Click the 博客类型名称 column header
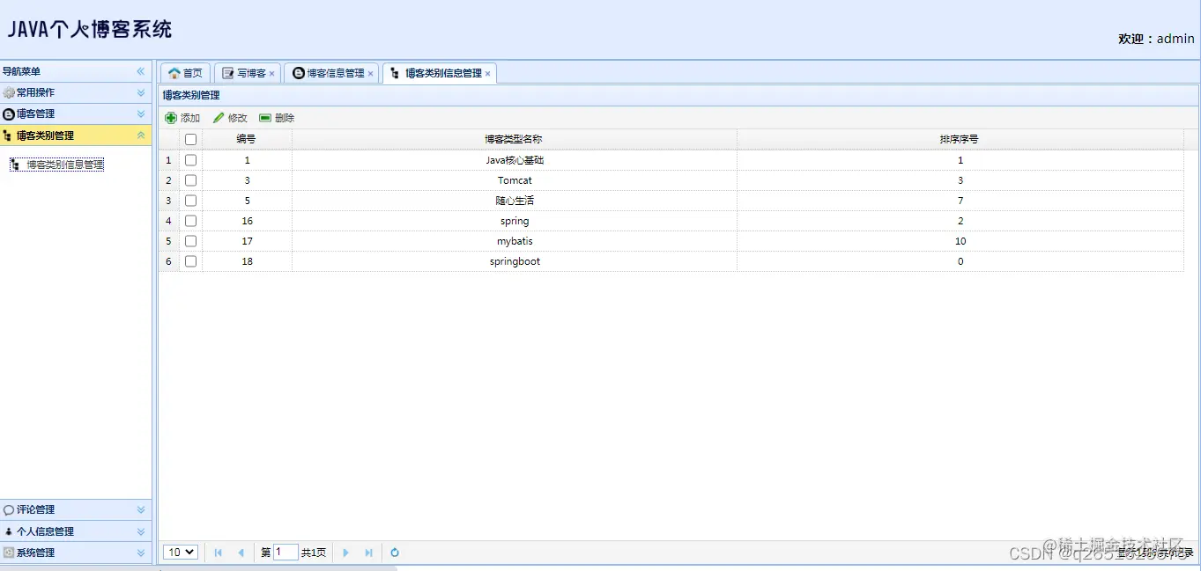 pyautogui.click(x=515, y=139)
